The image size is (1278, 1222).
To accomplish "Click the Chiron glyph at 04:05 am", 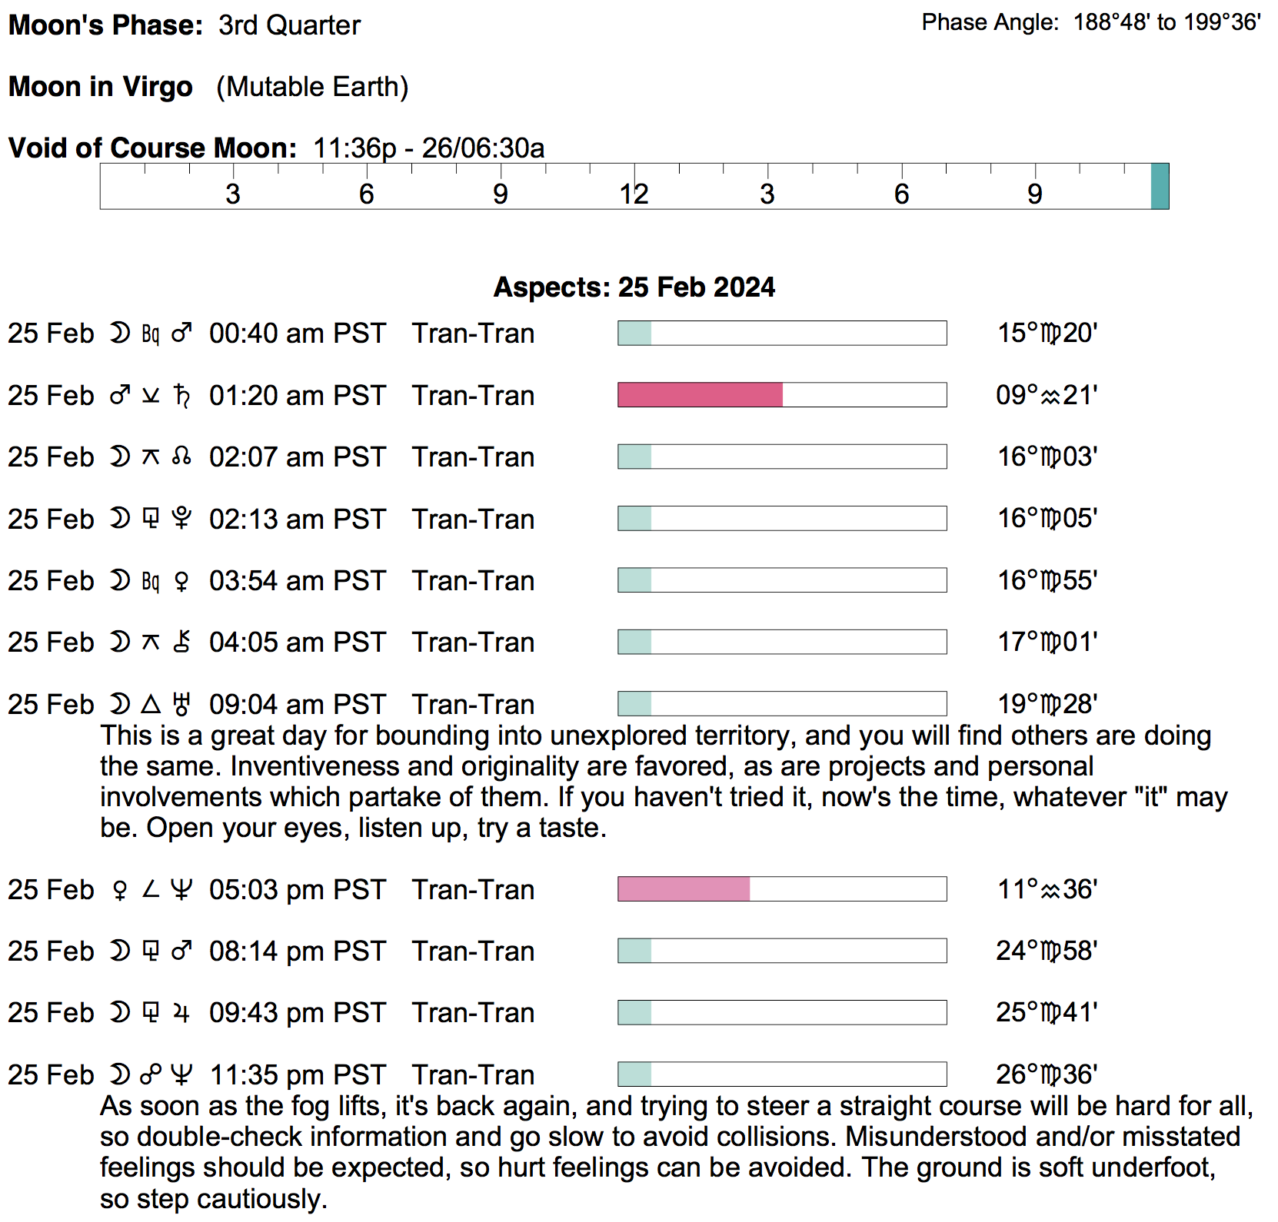I will point(181,642).
